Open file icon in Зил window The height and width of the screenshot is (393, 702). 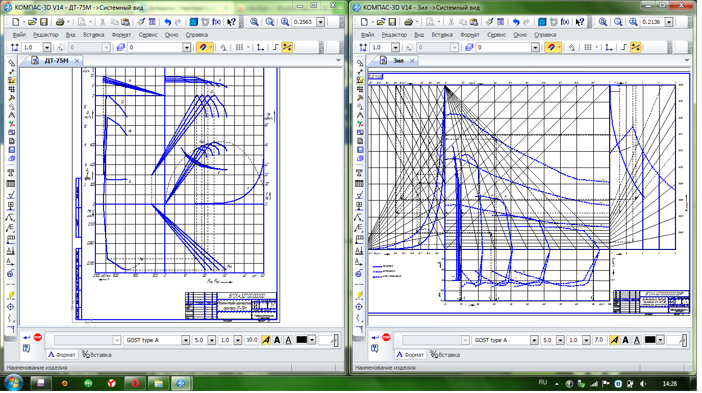[381, 22]
